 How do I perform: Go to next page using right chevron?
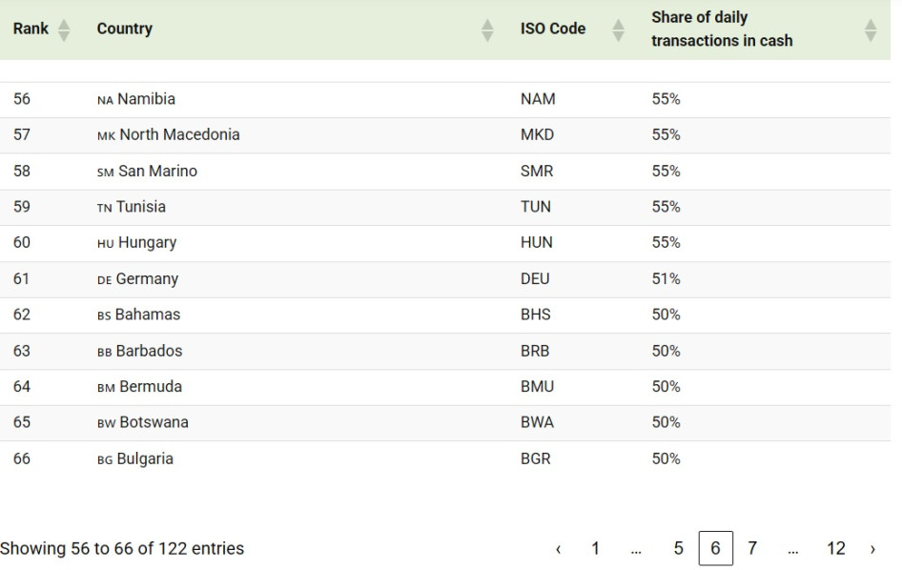871,549
